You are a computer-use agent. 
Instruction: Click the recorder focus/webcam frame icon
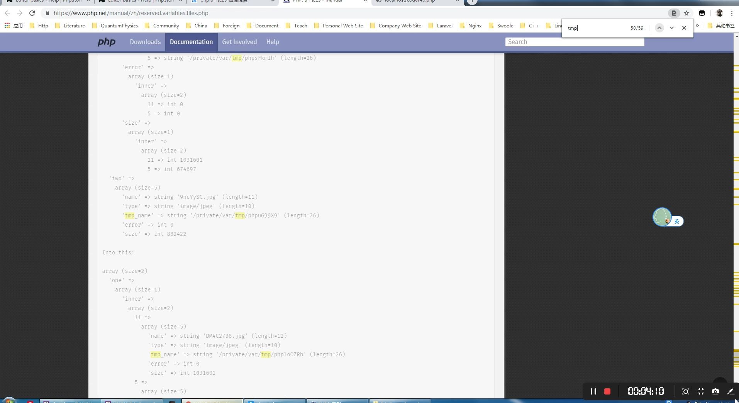[686, 391]
